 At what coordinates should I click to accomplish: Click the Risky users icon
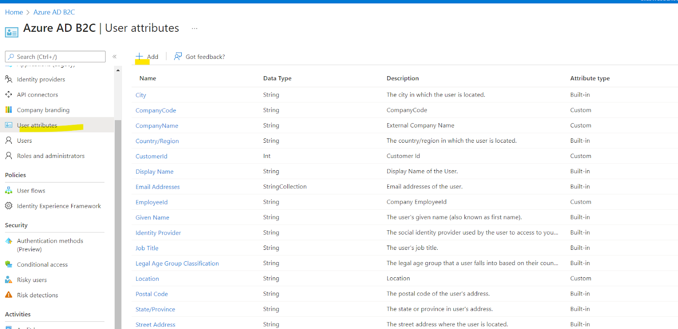(8, 279)
